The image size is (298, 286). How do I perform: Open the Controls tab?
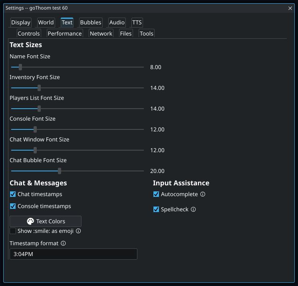(x=29, y=34)
